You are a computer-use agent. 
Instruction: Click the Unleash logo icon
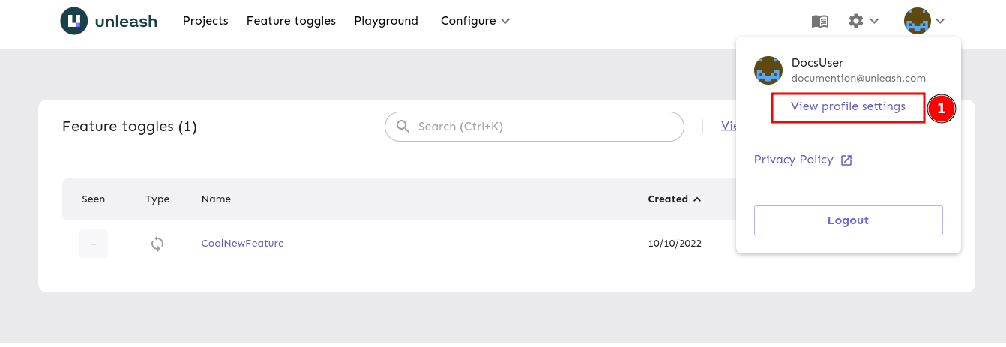pos(73,21)
